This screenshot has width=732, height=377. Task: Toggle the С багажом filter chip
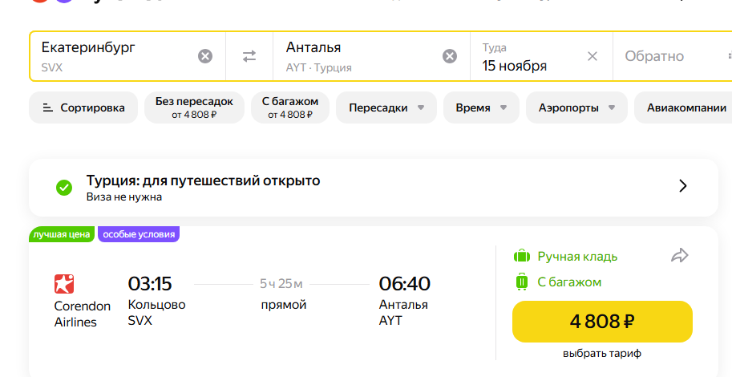coord(290,107)
